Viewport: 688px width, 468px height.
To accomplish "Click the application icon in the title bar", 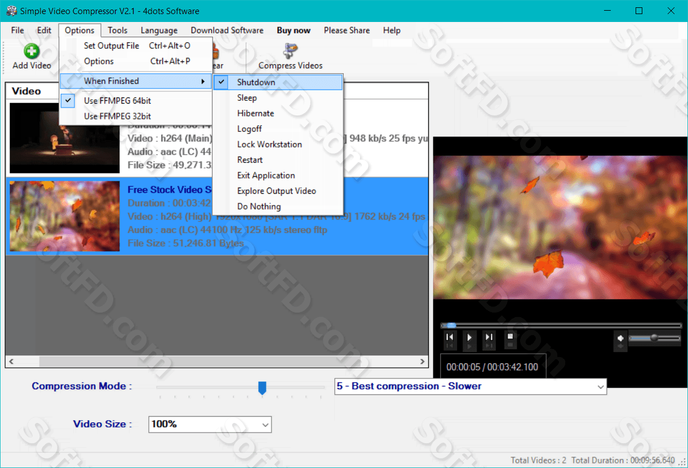I will click(x=11, y=11).
